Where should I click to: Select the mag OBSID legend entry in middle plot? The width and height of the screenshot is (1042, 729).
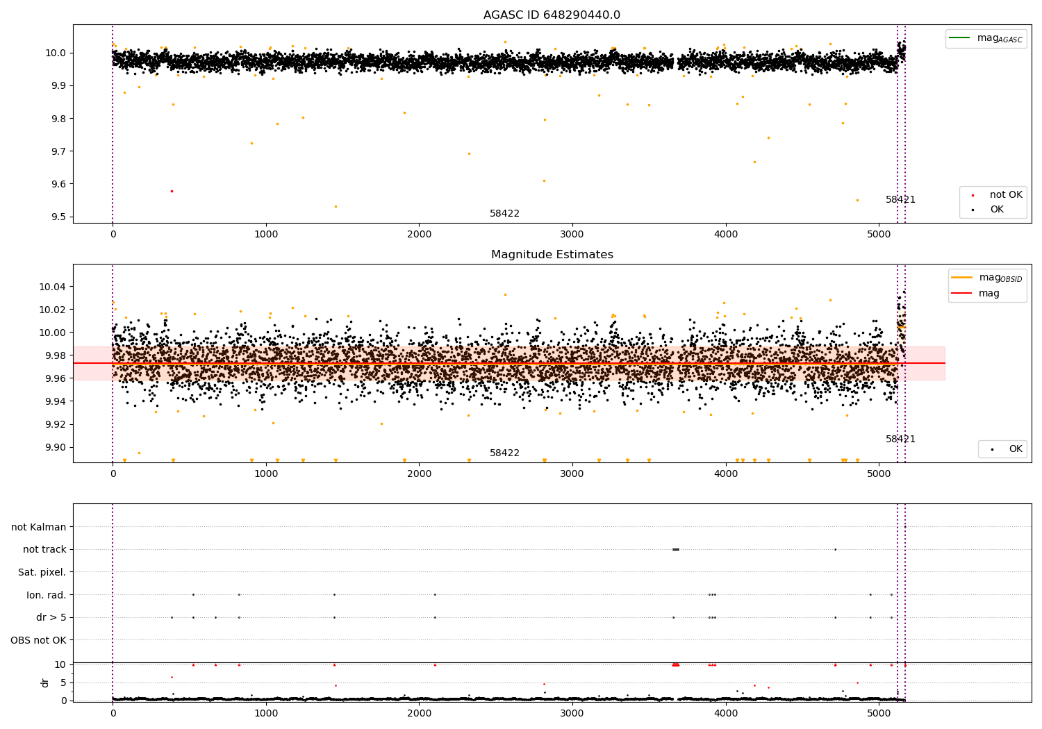tap(986, 278)
